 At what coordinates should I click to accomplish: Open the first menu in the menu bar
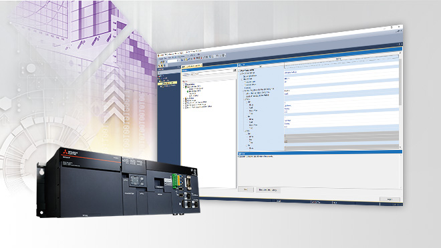pyautogui.click(x=162, y=58)
